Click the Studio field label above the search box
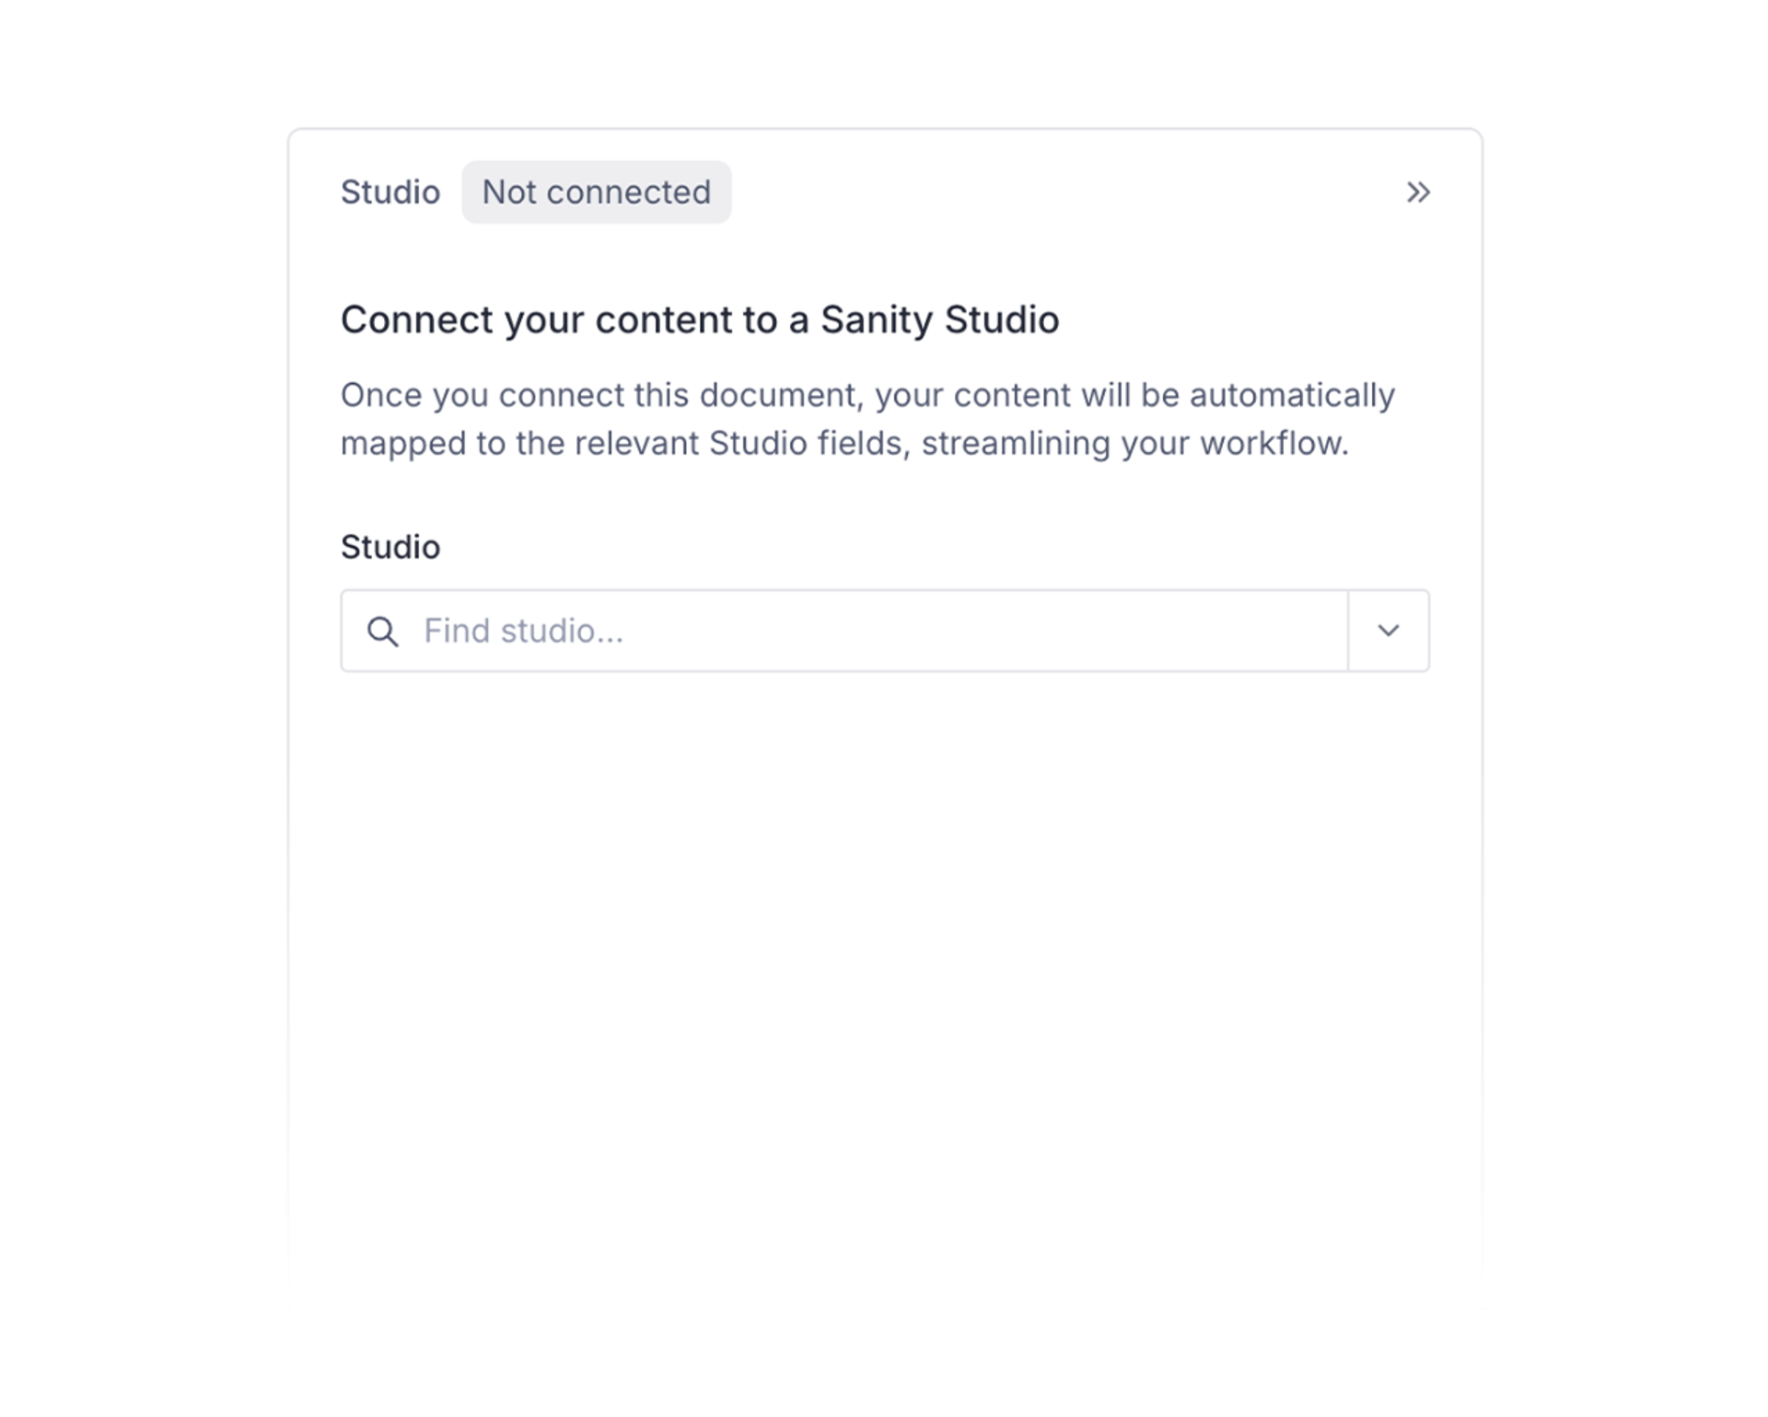Viewport: 1768px width, 1417px height. (390, 546)
